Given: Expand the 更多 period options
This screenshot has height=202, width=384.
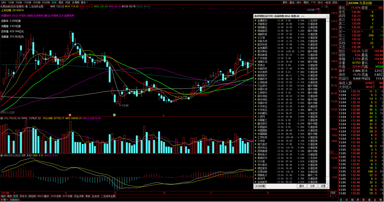Looking at the screenshot, I should click(84, 2).
